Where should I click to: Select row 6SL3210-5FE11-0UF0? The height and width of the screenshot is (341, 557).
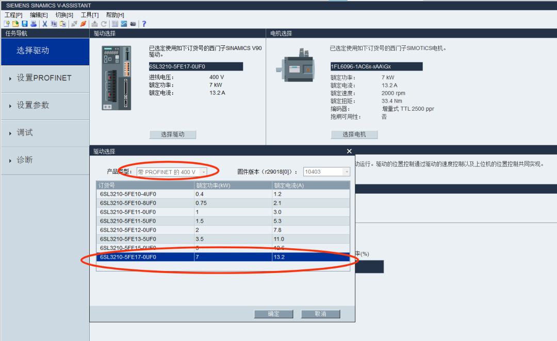coord(223,212)
